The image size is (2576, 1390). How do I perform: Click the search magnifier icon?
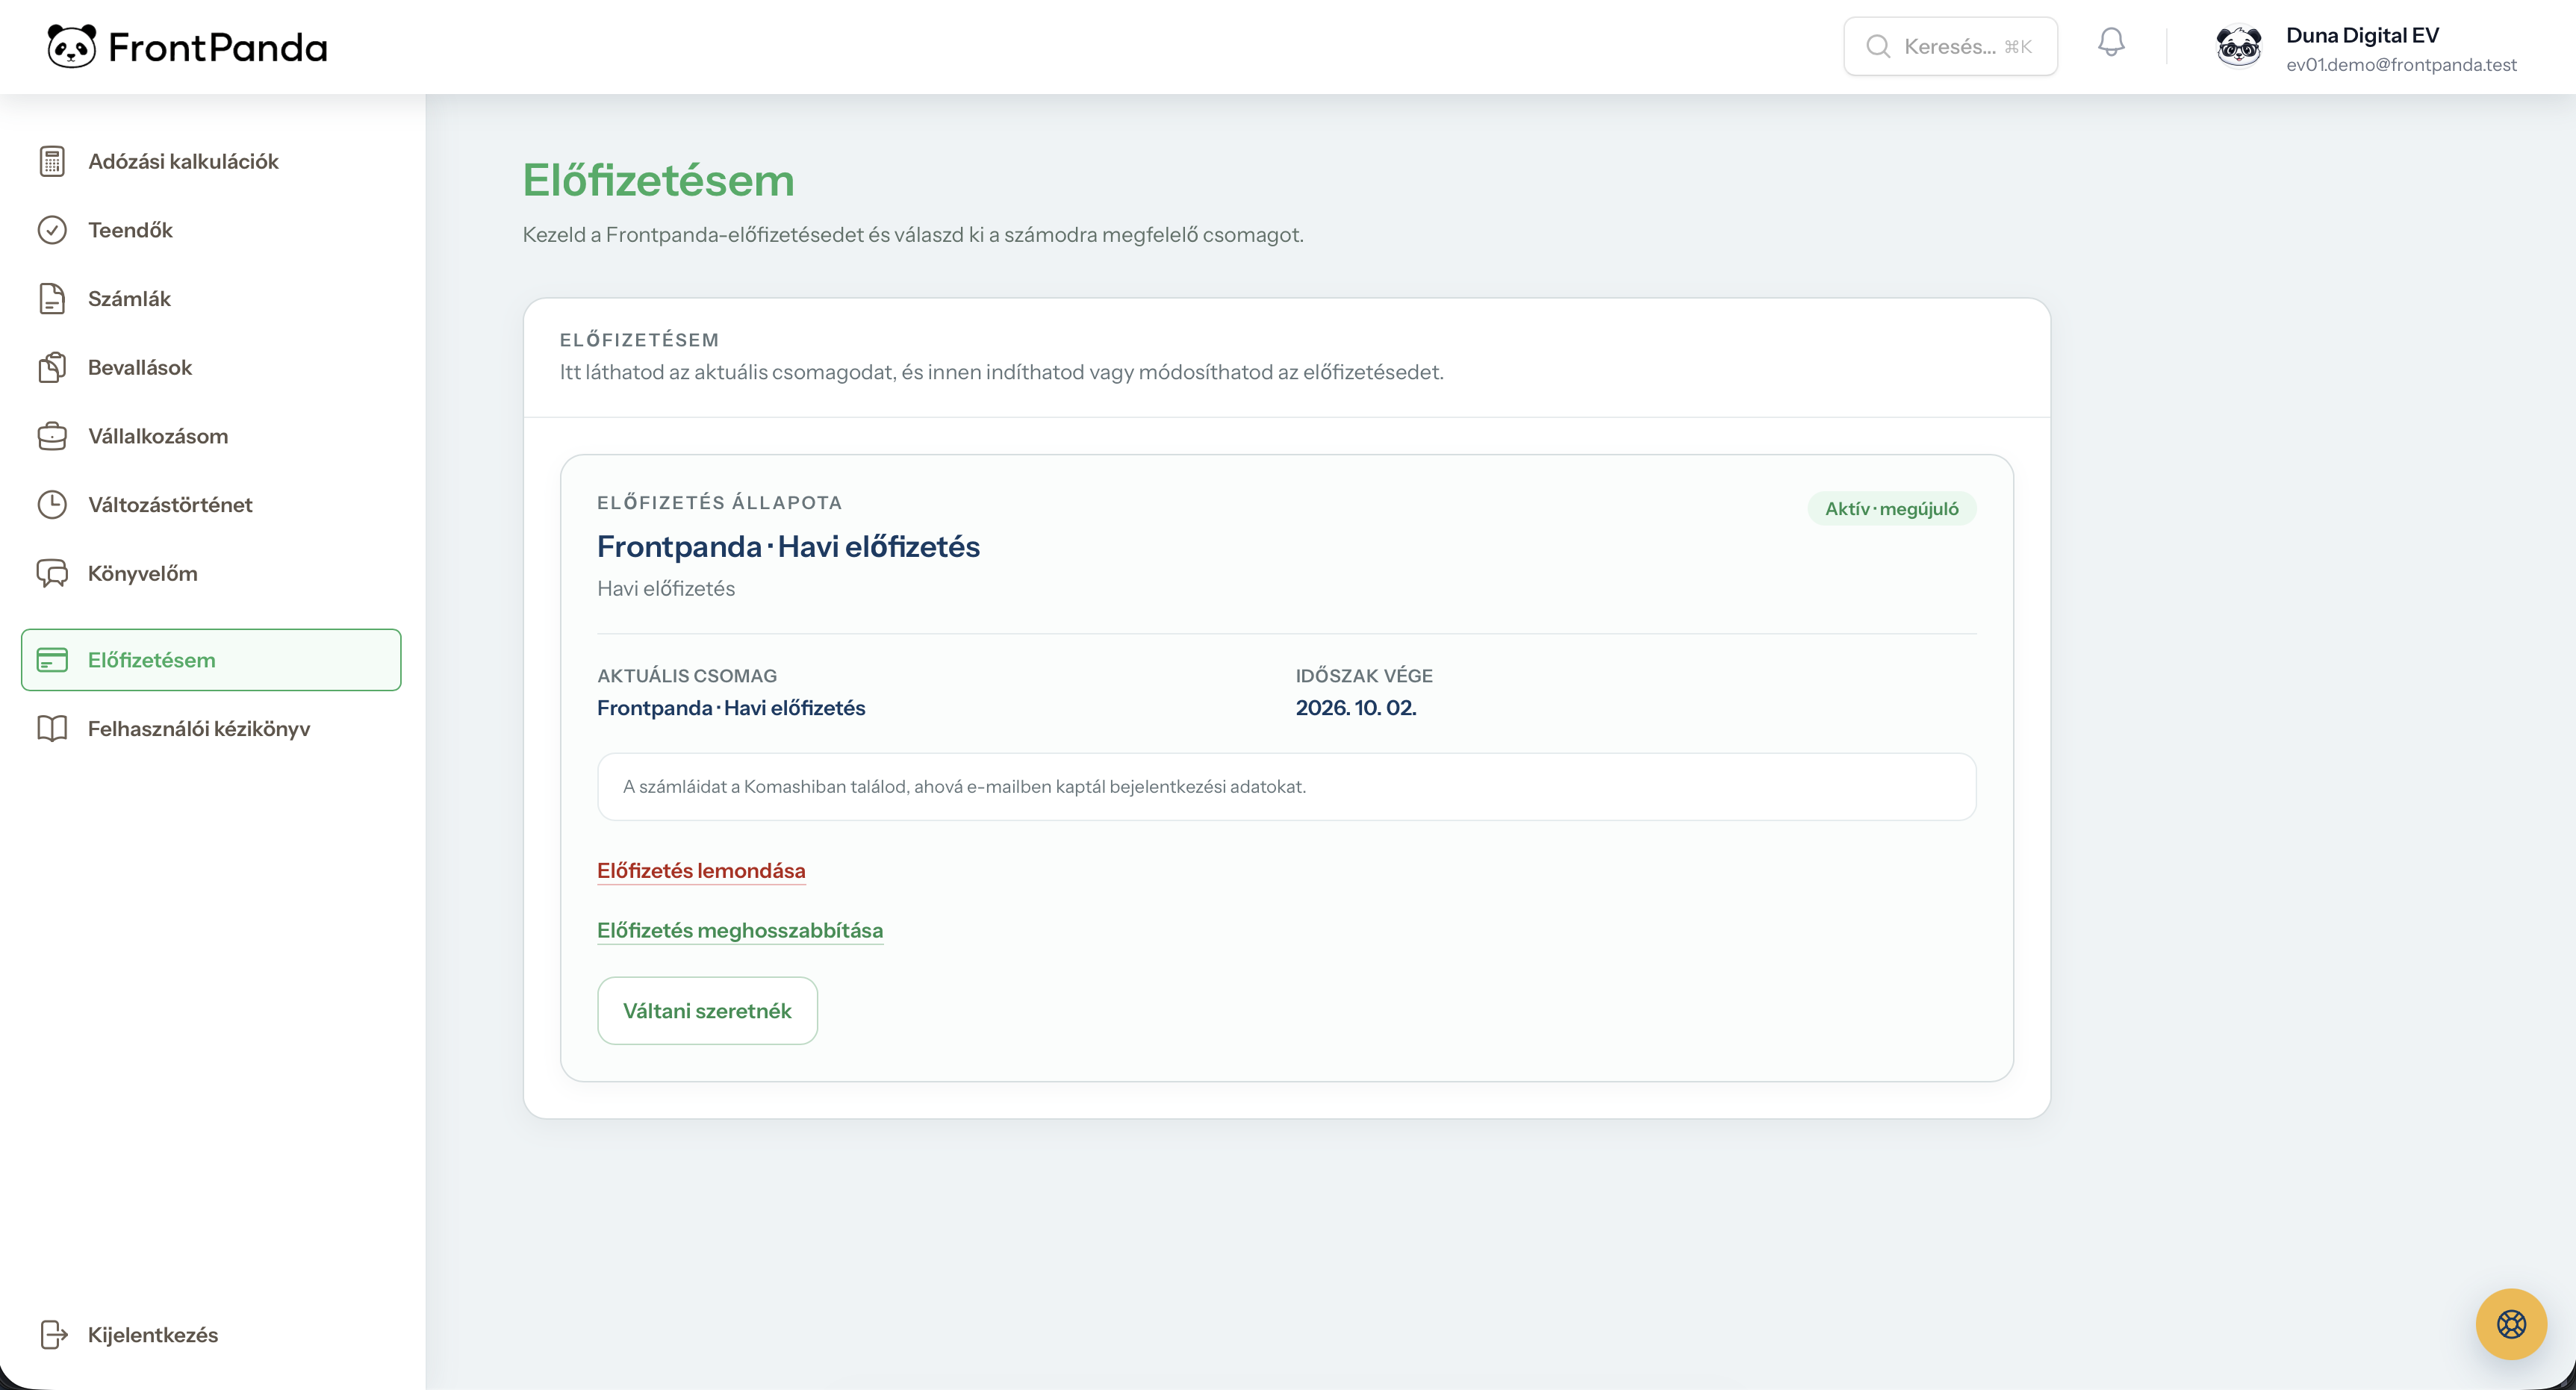[x=1878, y=46]
